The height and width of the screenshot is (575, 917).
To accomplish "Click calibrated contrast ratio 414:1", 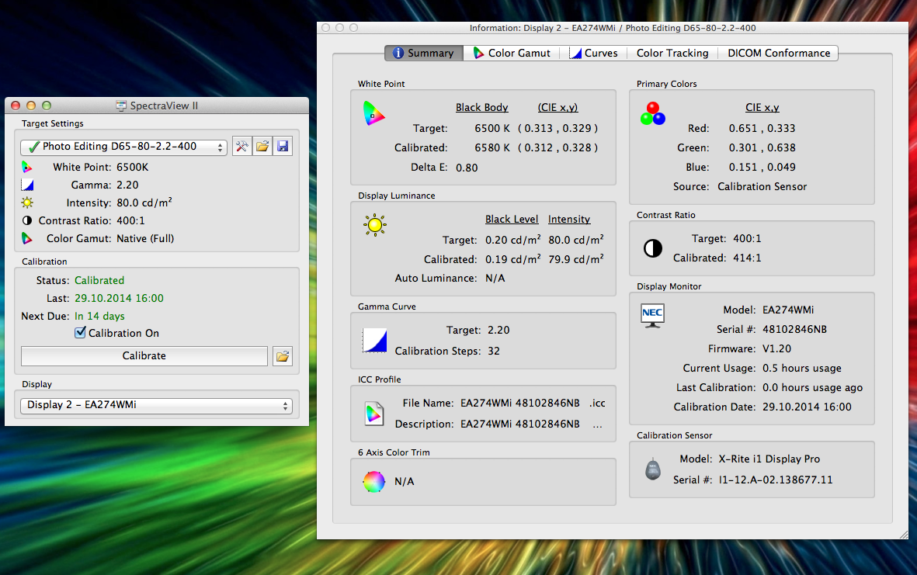I will pos(748,258).
